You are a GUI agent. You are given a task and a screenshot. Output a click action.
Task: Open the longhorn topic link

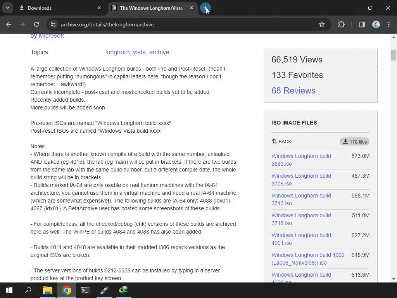[117, 52]
